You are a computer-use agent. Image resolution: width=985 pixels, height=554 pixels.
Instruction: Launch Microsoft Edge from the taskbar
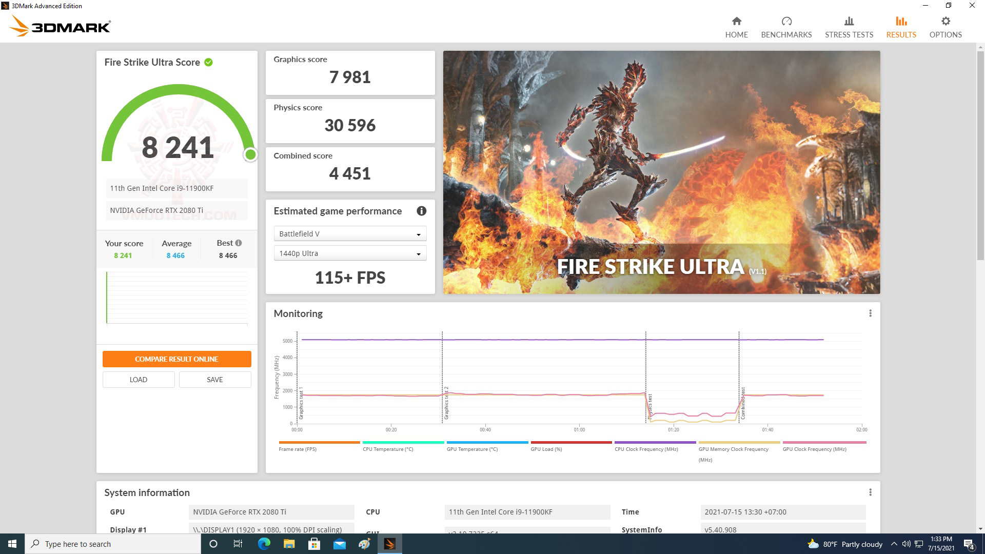click(x=264, y=544)
